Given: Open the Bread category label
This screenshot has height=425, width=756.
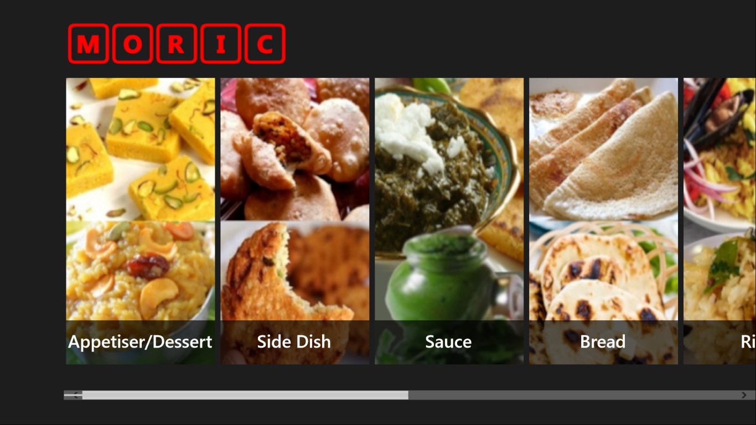Looking at the screenshot, I should point(603,342).
